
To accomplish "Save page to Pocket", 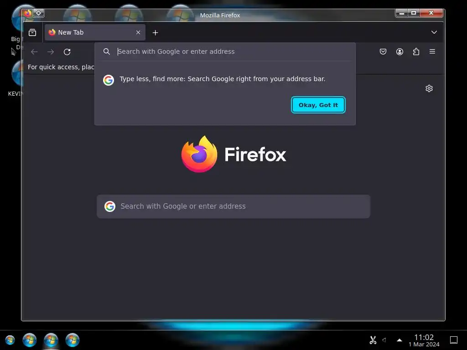I will [x=383, y=51].
